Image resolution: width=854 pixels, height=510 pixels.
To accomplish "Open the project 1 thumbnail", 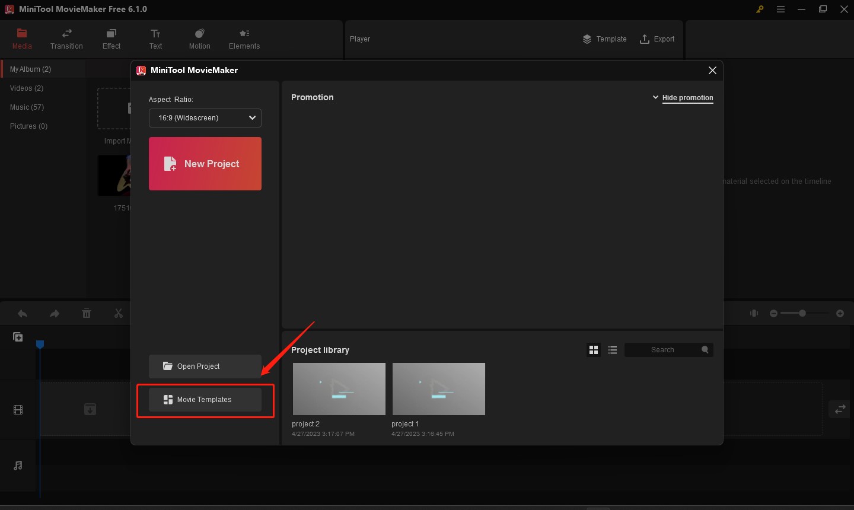I will coord(439,389).
